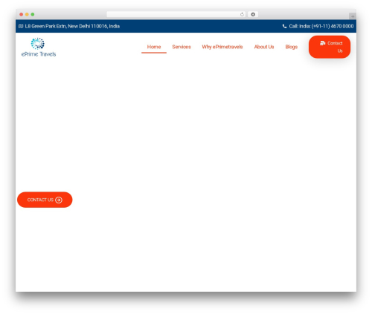
Task: Click the orange CONTACT US pill button
Action: (x=45, y=200)
